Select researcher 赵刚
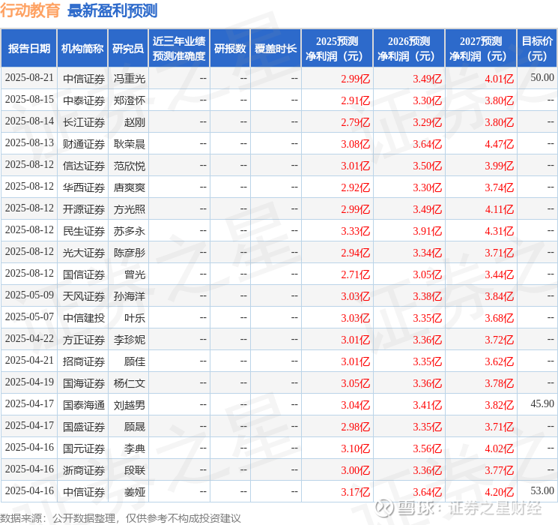Image resolution: width=558 pixels, height=525 pixels. click(x=135, y=122)
